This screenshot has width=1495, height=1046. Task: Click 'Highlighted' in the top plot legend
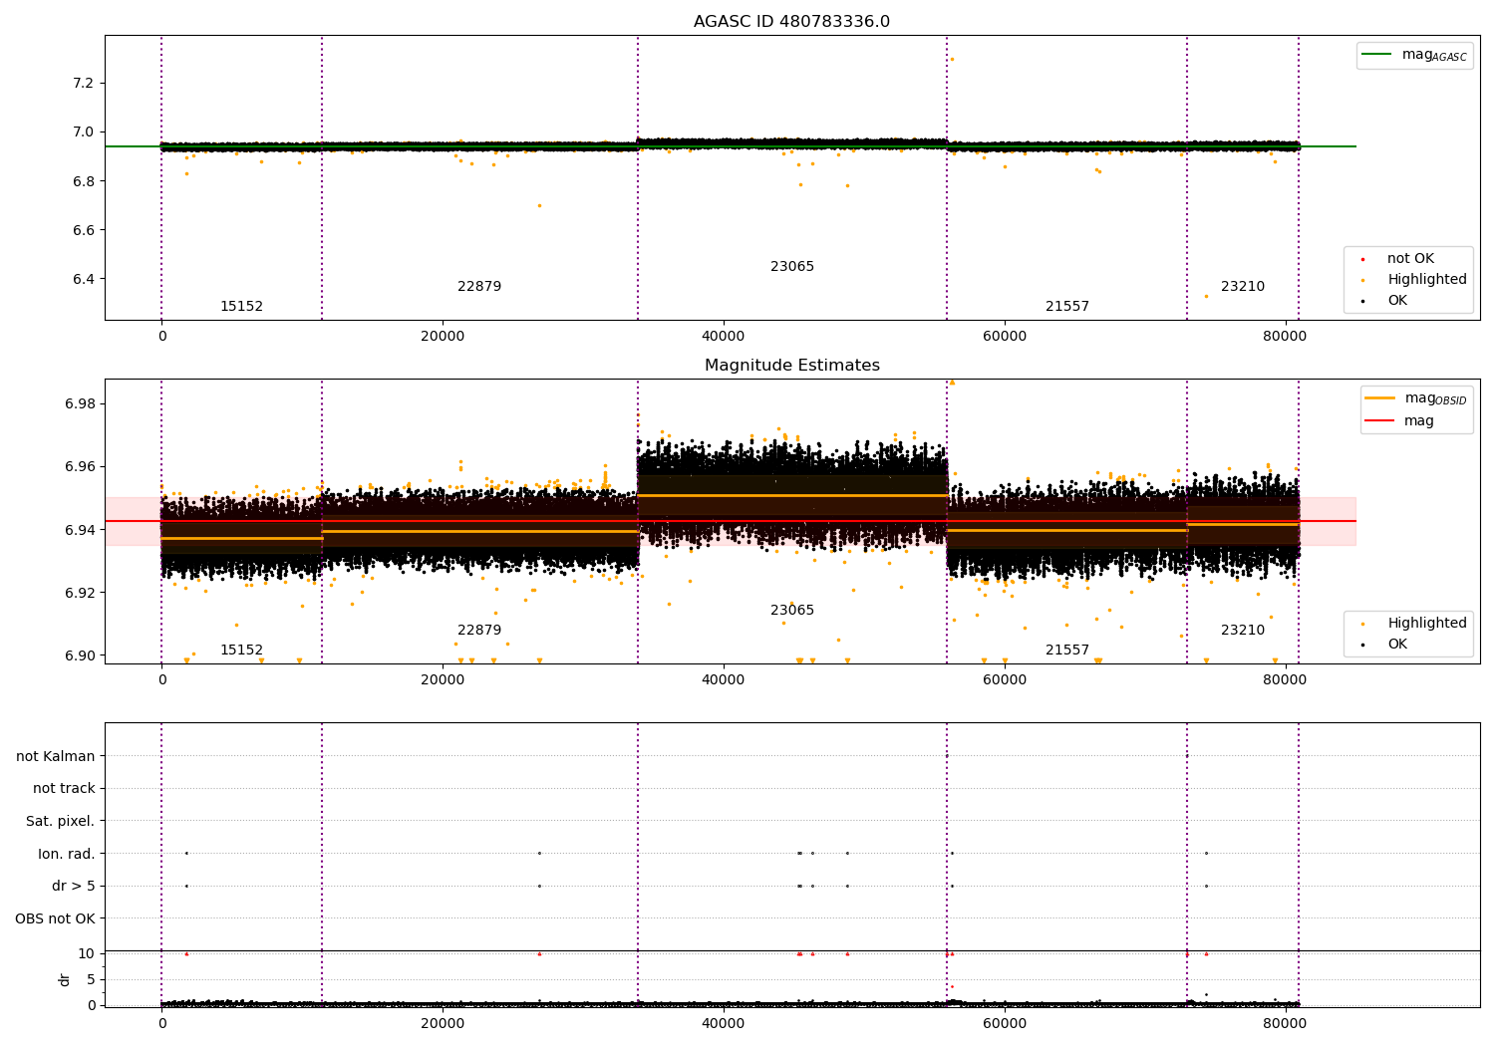[x=1426, y=280]
